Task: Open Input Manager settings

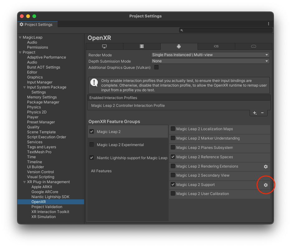Action: pos(40,82)
